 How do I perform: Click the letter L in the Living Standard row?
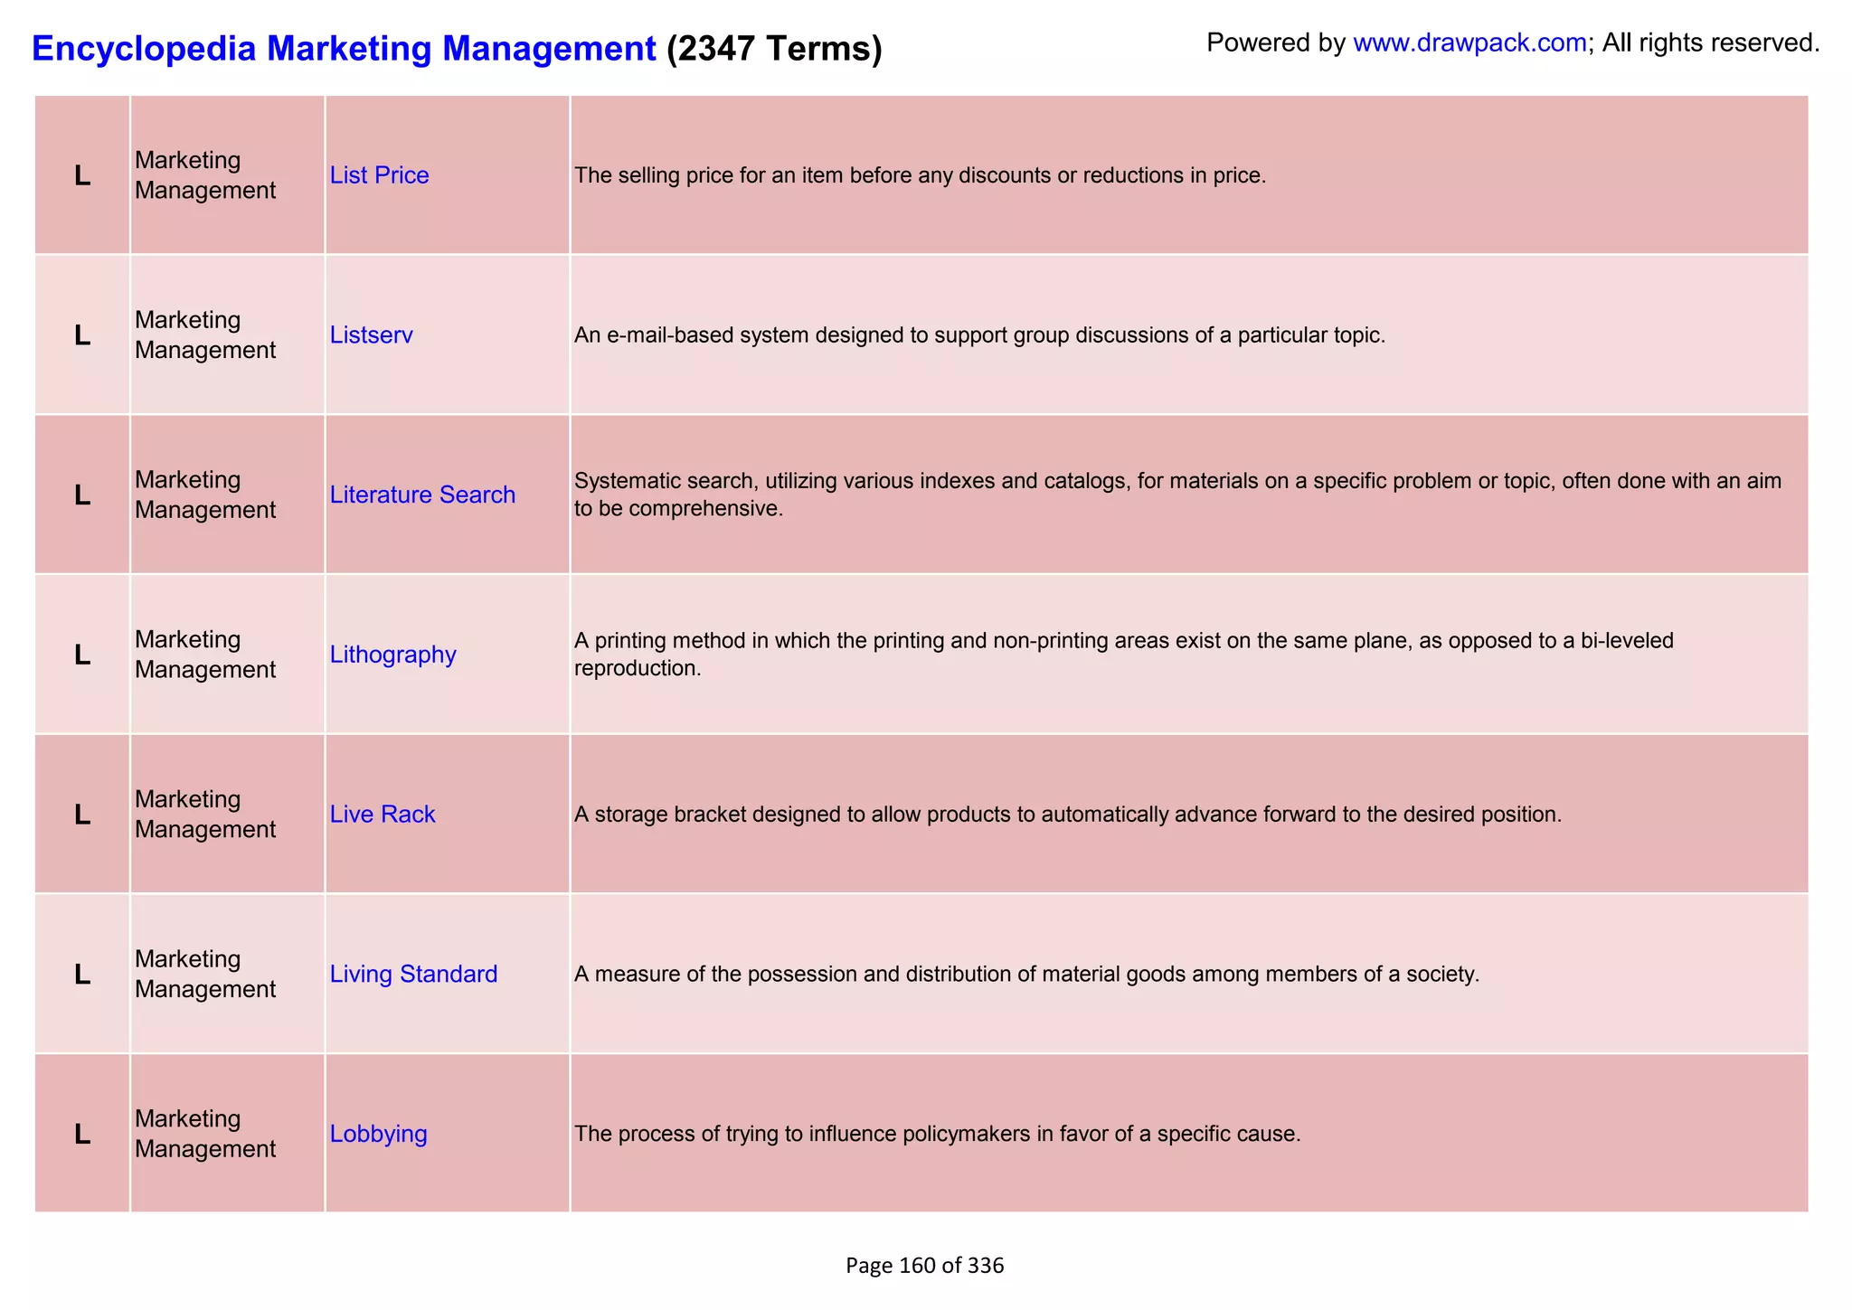coord(82,975)
